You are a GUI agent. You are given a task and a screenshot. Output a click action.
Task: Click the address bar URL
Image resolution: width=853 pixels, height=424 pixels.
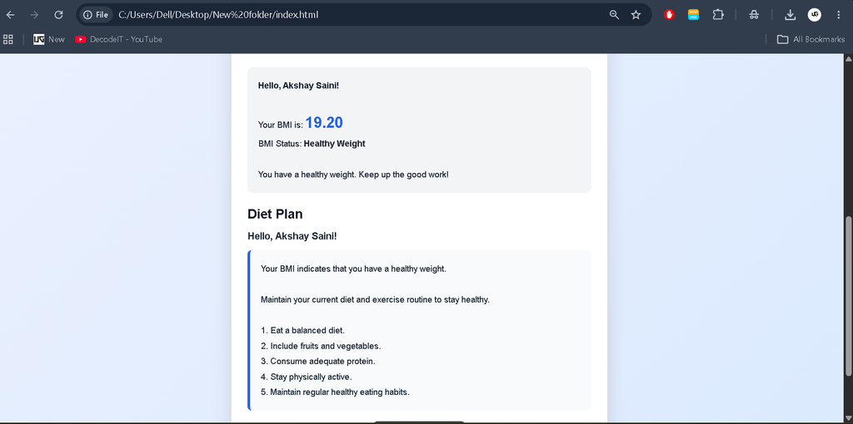click(218, 15)
